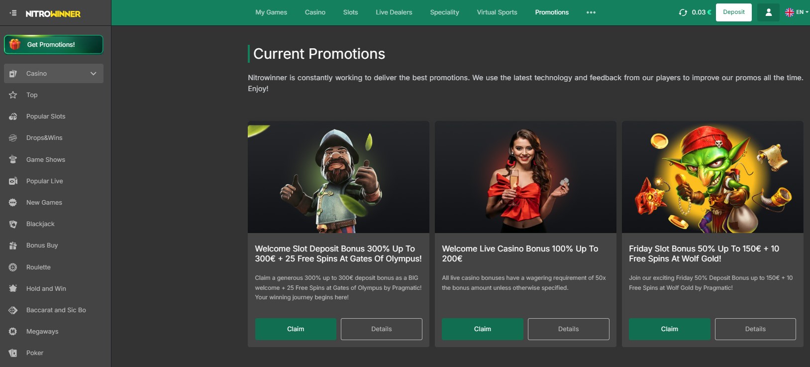Open the red dress woman promo image
The height and width of the screenshot is (367, 810).
coord(525,177)
